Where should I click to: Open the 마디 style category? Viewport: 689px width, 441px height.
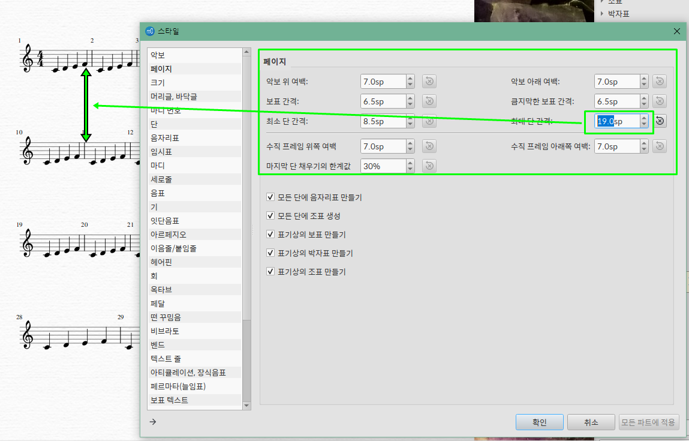[195, 166]
